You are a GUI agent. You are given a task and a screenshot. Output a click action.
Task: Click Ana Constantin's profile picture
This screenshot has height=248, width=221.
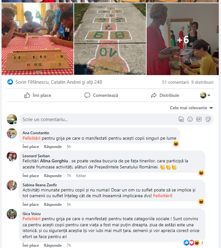point(12,133)
